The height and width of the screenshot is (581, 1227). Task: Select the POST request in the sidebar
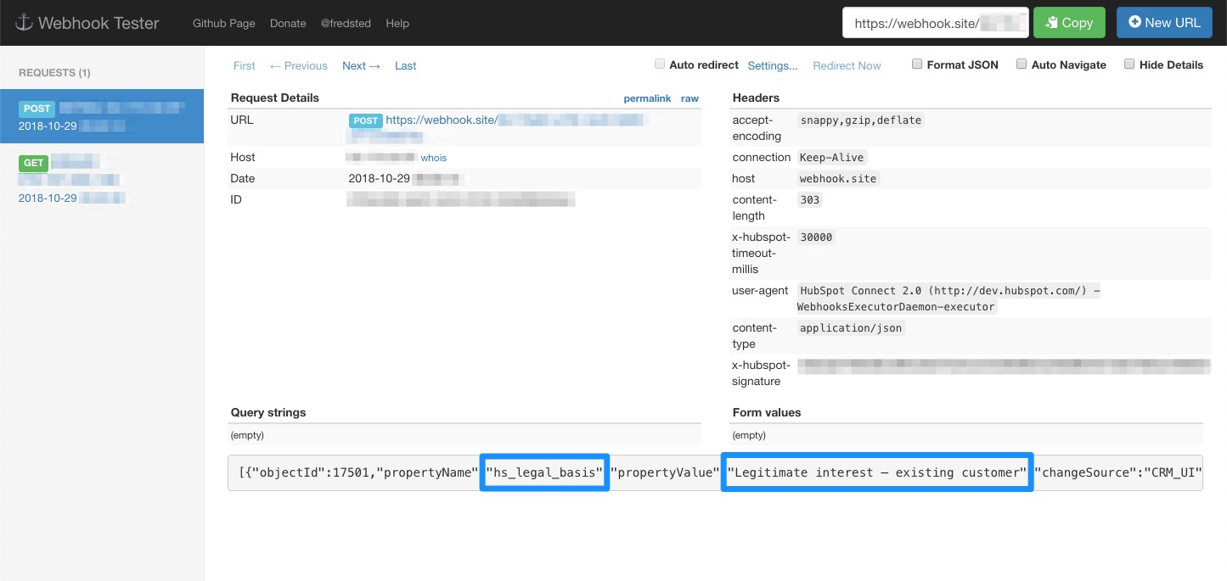tap(102, 116)
